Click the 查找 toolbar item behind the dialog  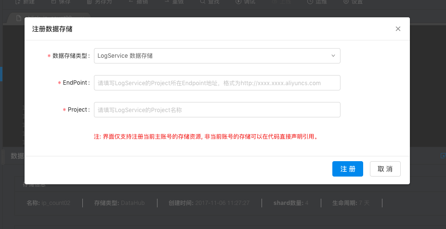[210, 2]
